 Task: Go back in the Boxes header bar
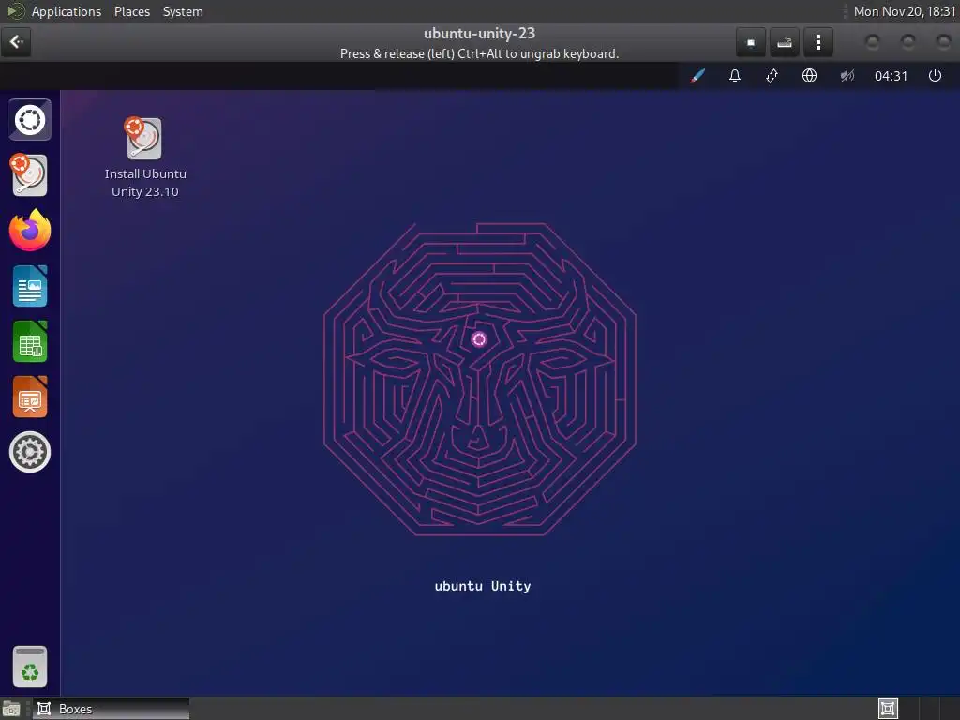[16, 42]
